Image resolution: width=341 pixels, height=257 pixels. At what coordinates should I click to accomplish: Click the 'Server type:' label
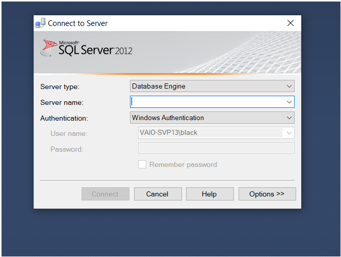60,87
